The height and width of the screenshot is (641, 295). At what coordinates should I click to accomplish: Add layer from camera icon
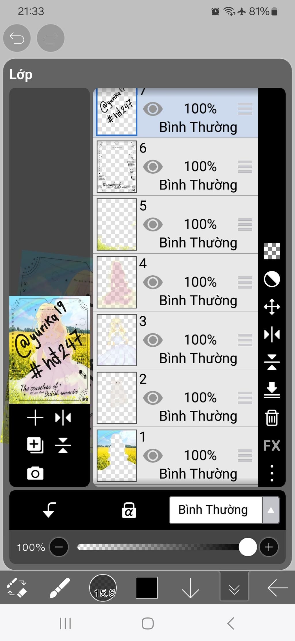[35, 473]
